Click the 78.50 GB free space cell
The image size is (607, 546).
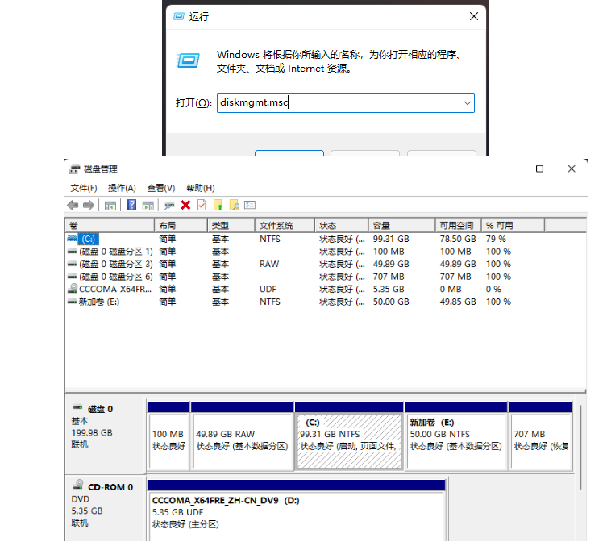point(458,239)
